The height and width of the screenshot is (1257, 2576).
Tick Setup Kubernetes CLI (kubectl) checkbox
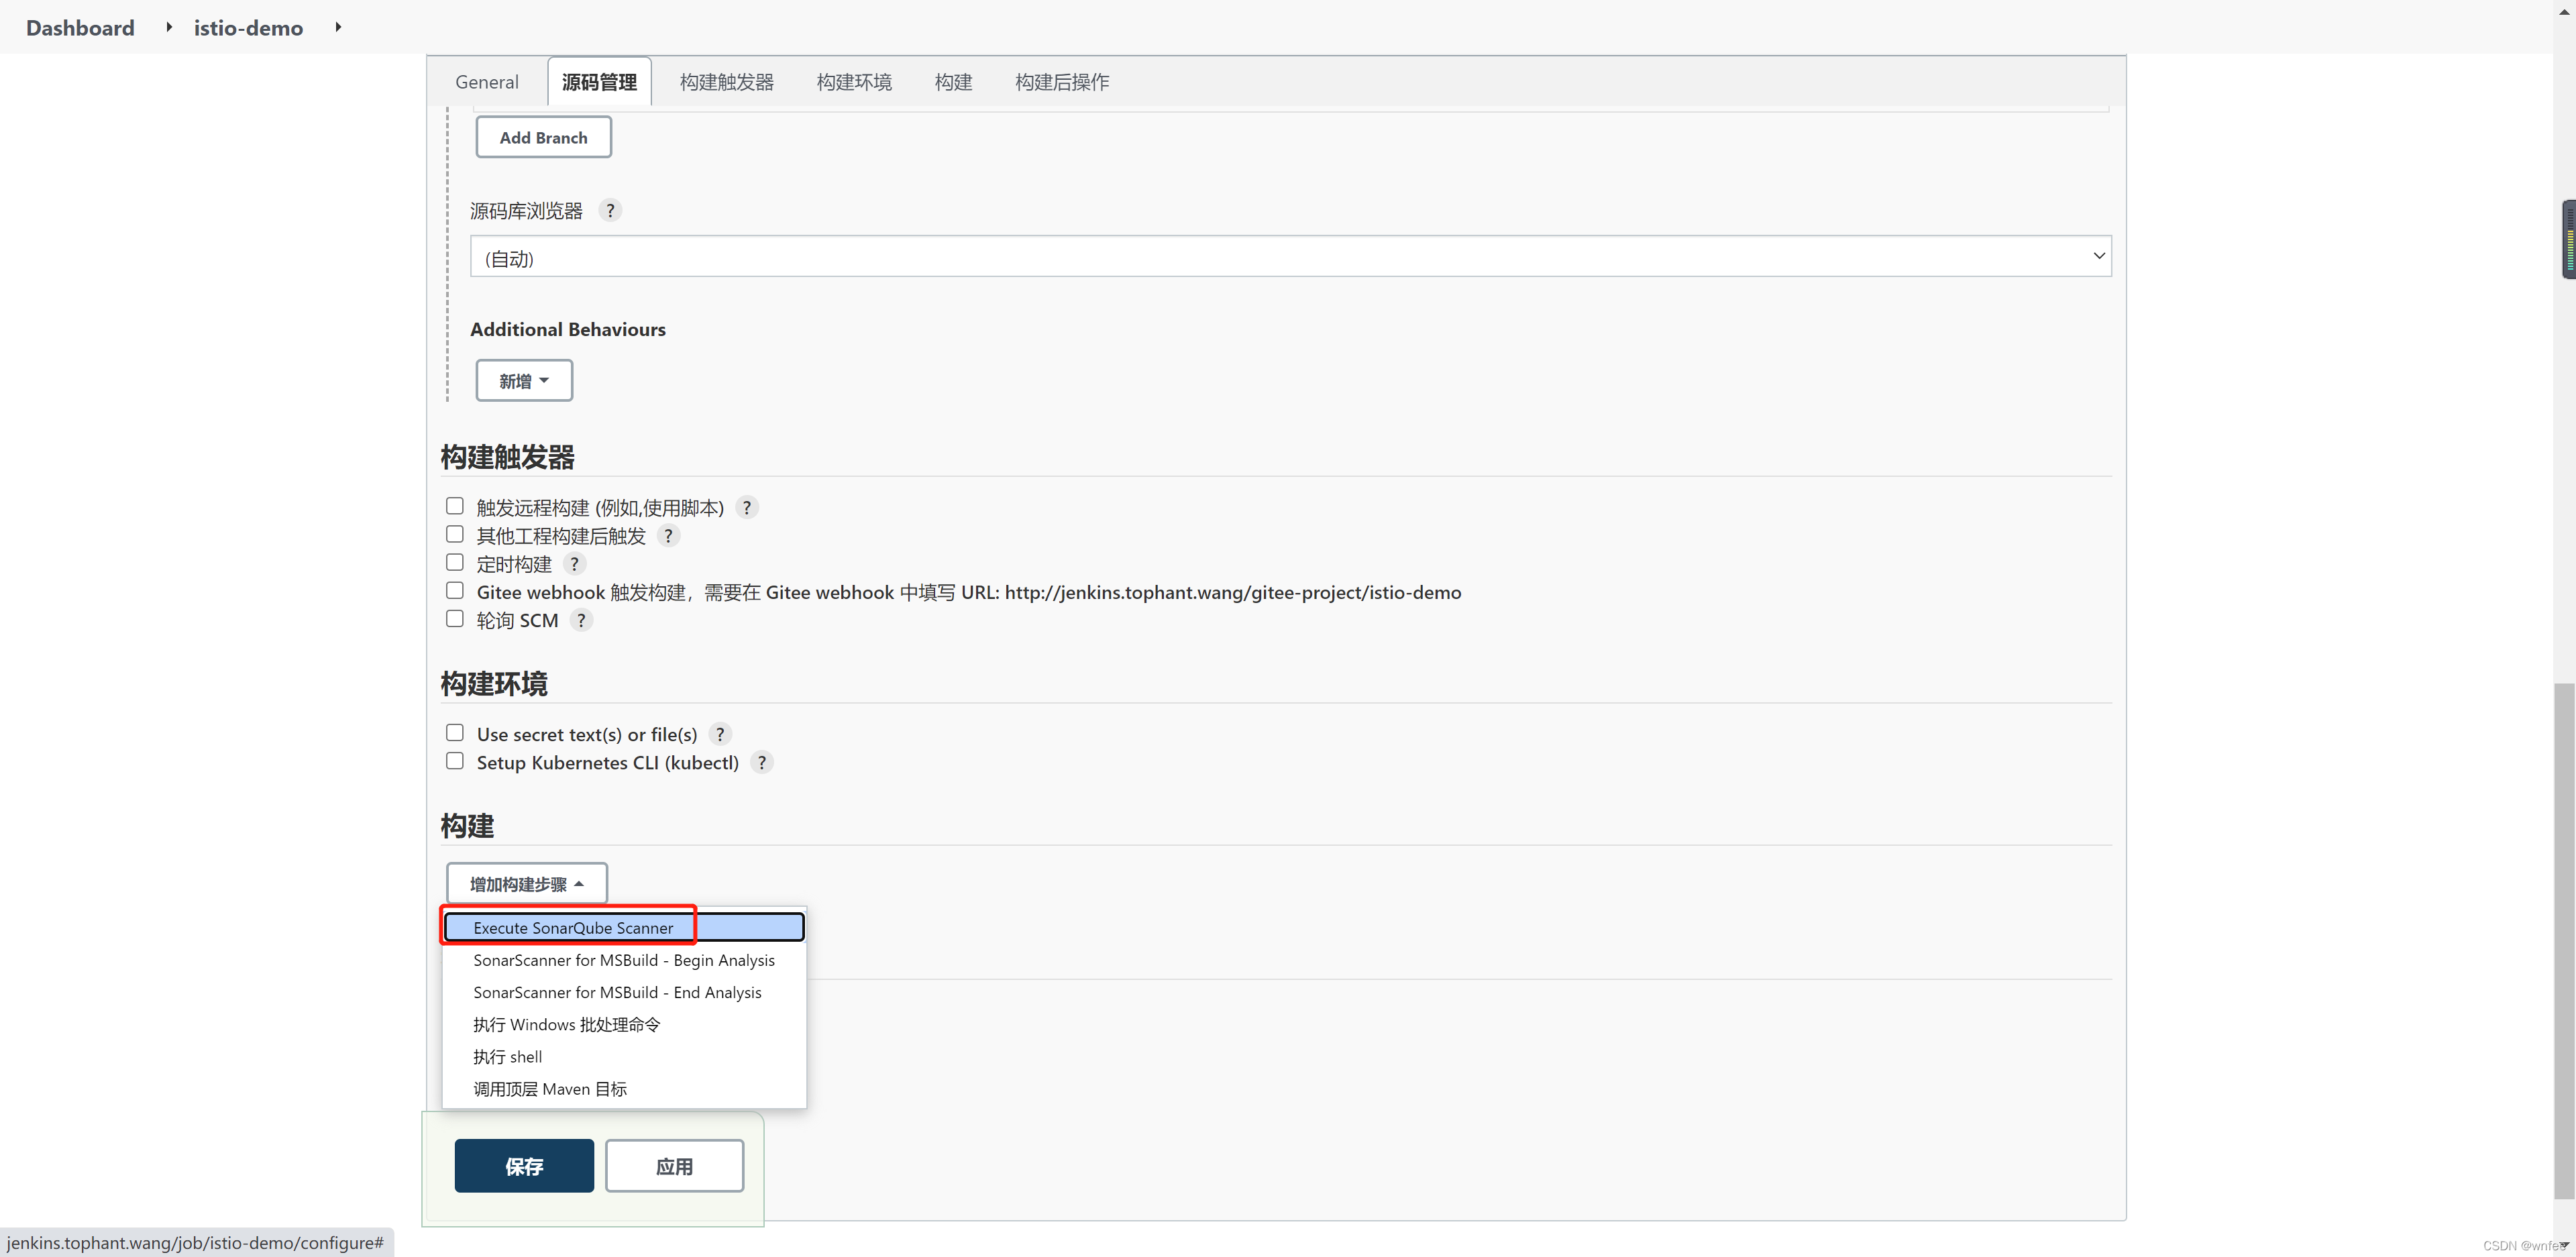[x=455, y=762]
